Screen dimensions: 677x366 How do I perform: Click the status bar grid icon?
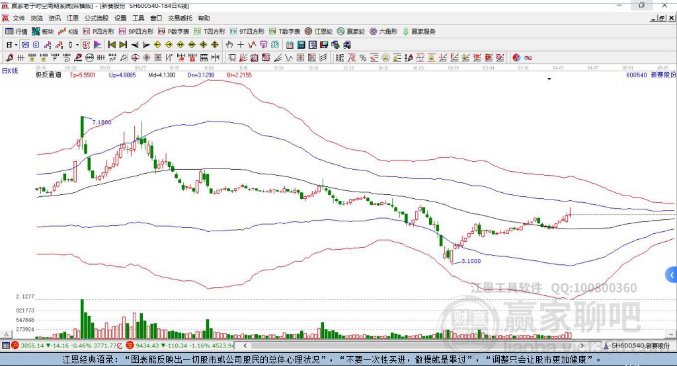5,346
